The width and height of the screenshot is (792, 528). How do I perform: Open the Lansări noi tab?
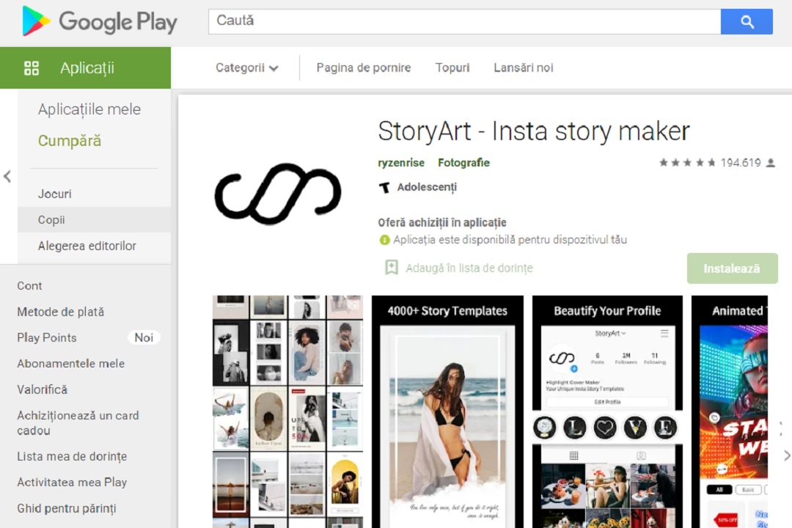point(524,67)
